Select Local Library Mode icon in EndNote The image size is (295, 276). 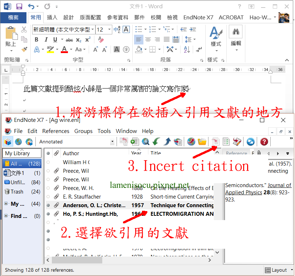pyautogui.click(x=8, y=142)
